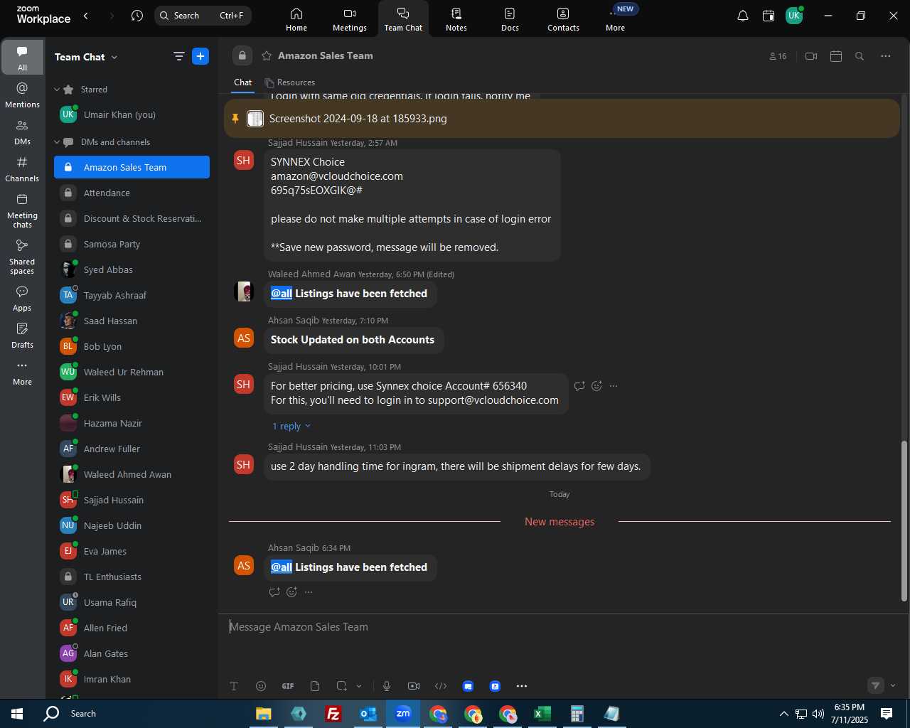Open the Notes tab
The width and height of the screenshot is (910, 728).
pyautogui.click(x=456, y=19)
